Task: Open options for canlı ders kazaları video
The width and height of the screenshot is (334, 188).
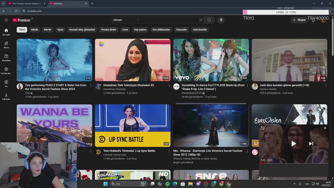Action: click(x=326, y=85)
